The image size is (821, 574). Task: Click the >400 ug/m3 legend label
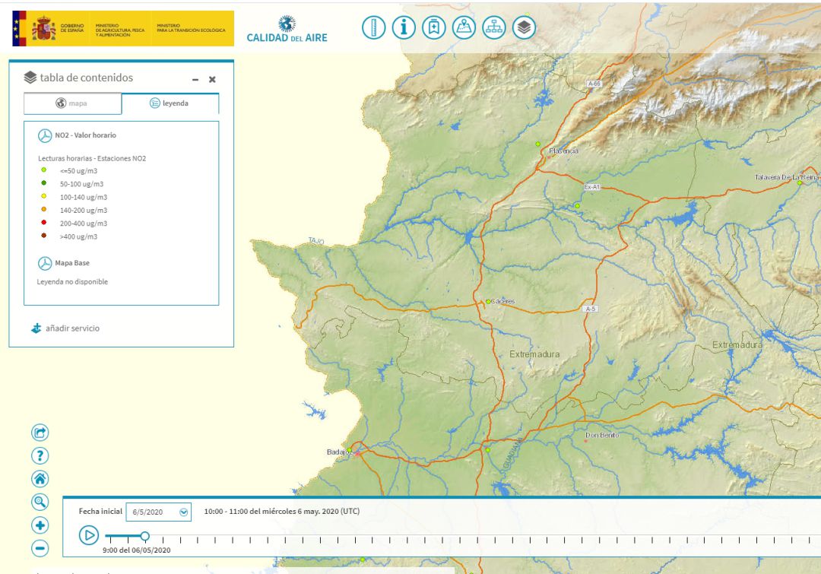(x=78, y=236)
